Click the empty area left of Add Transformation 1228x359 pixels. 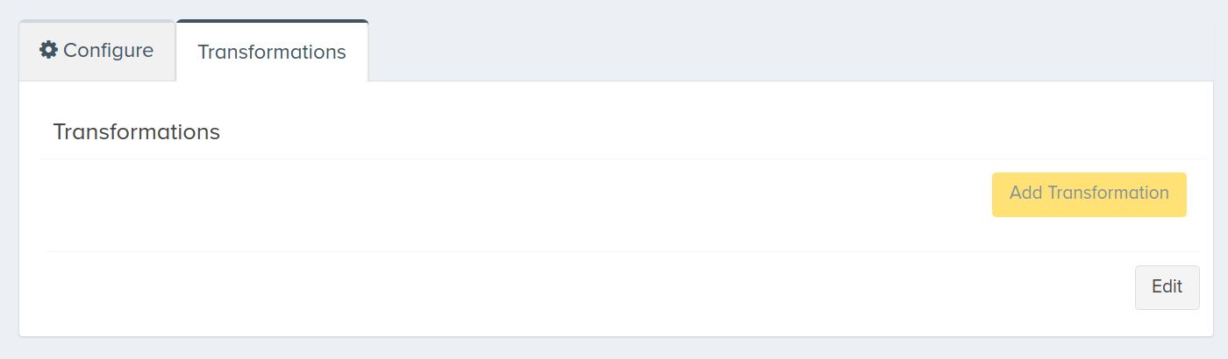518,194
